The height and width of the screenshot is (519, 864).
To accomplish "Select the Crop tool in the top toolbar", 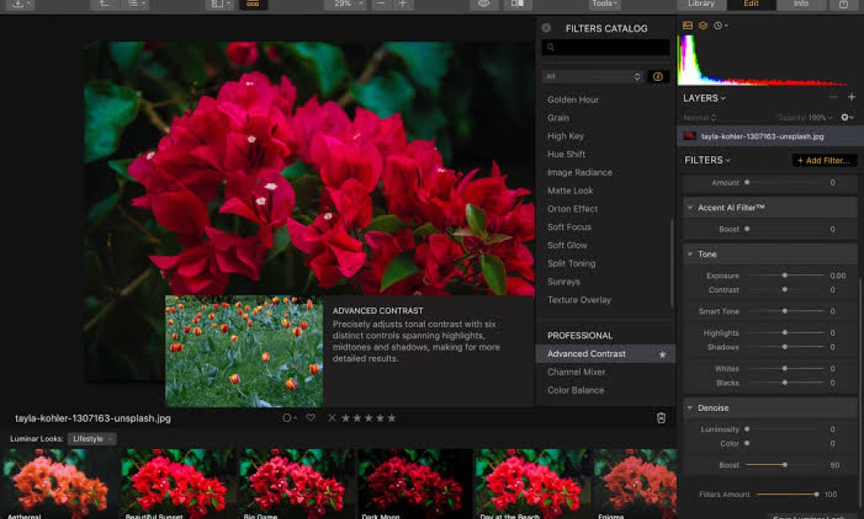I will point(104,4).
